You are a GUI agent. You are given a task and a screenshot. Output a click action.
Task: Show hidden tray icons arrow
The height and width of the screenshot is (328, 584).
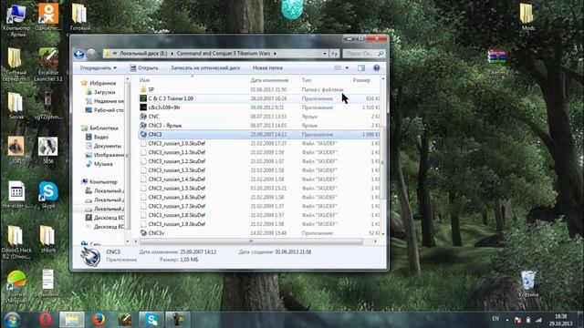(507, 320)
